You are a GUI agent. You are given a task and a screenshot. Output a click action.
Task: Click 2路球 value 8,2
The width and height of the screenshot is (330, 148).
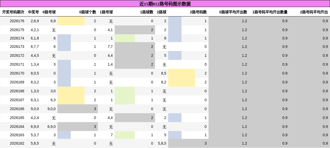coord(164,82)
